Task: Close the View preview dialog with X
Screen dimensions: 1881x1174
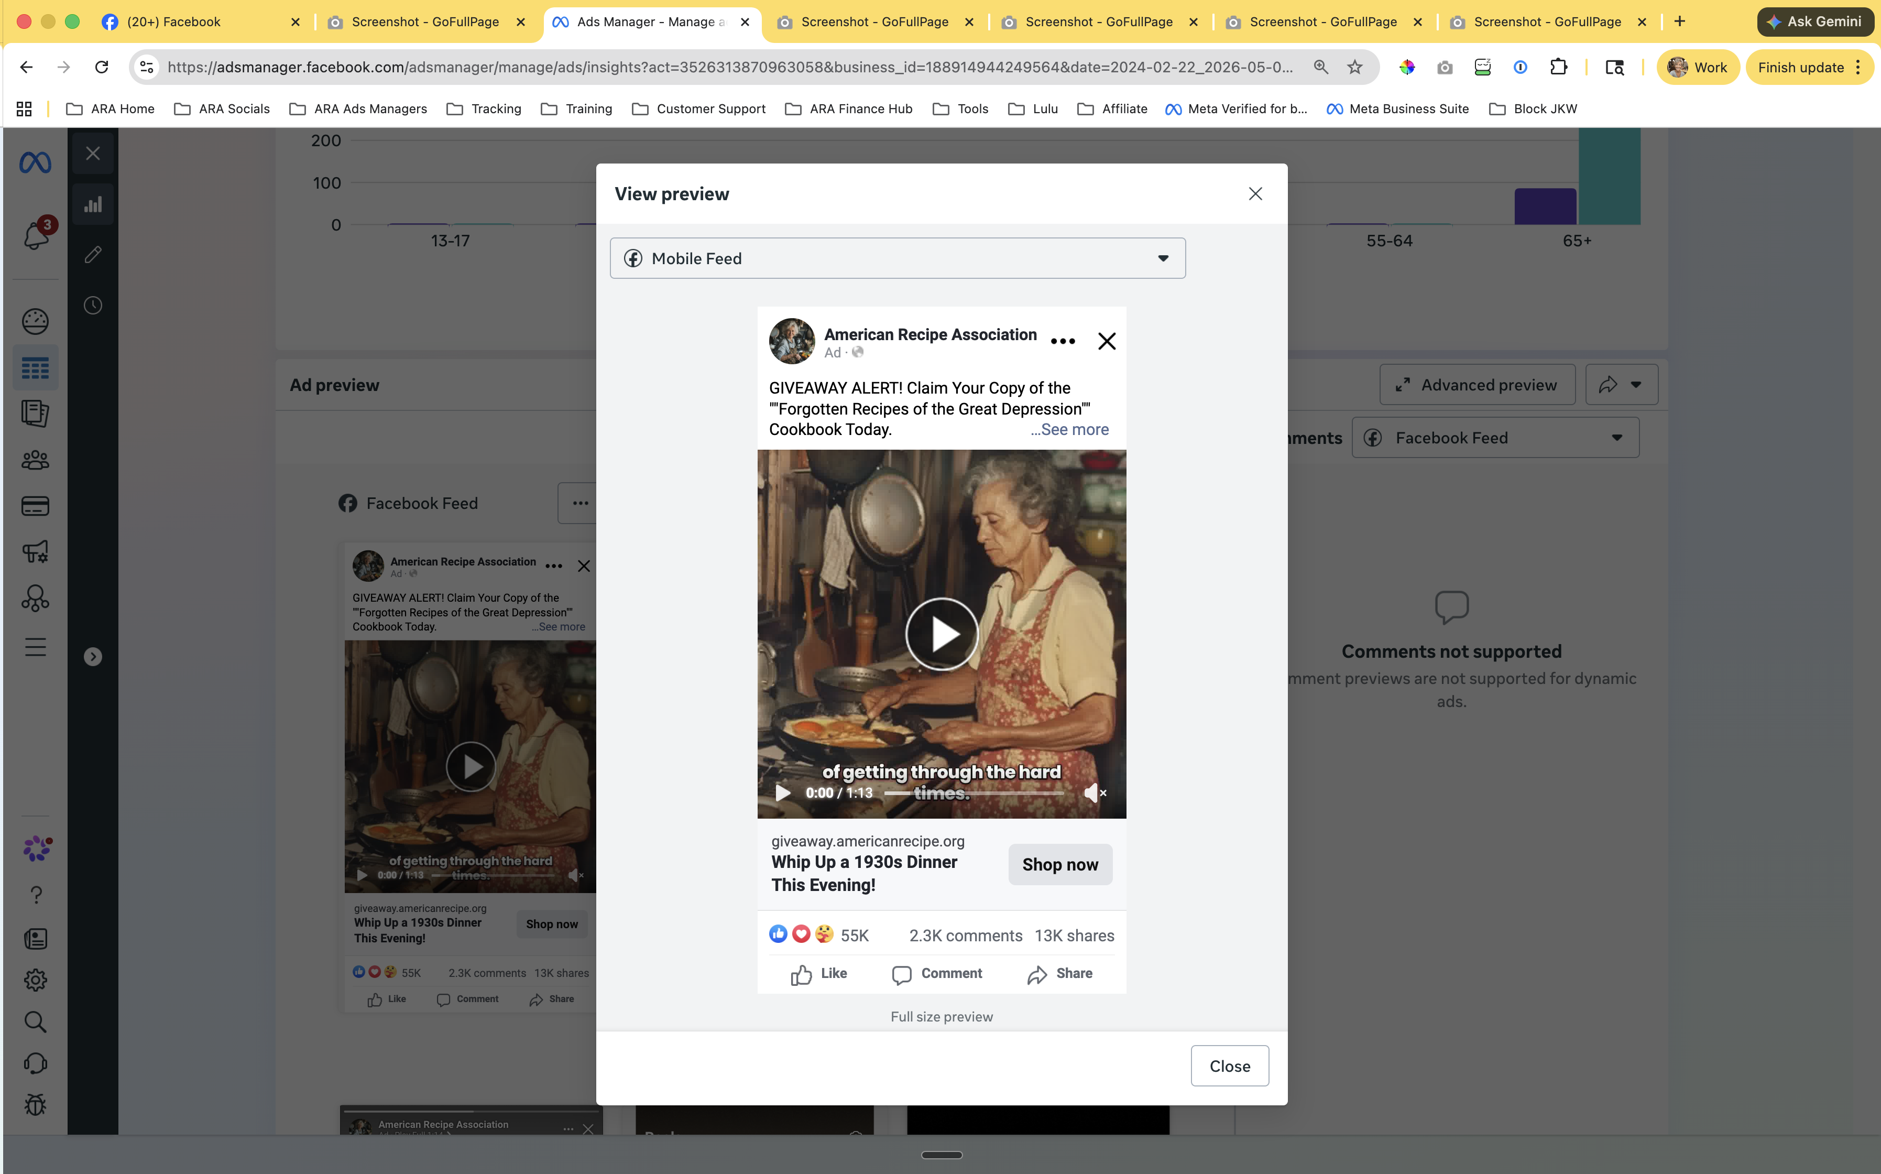Action: [x=1255, y=194]
